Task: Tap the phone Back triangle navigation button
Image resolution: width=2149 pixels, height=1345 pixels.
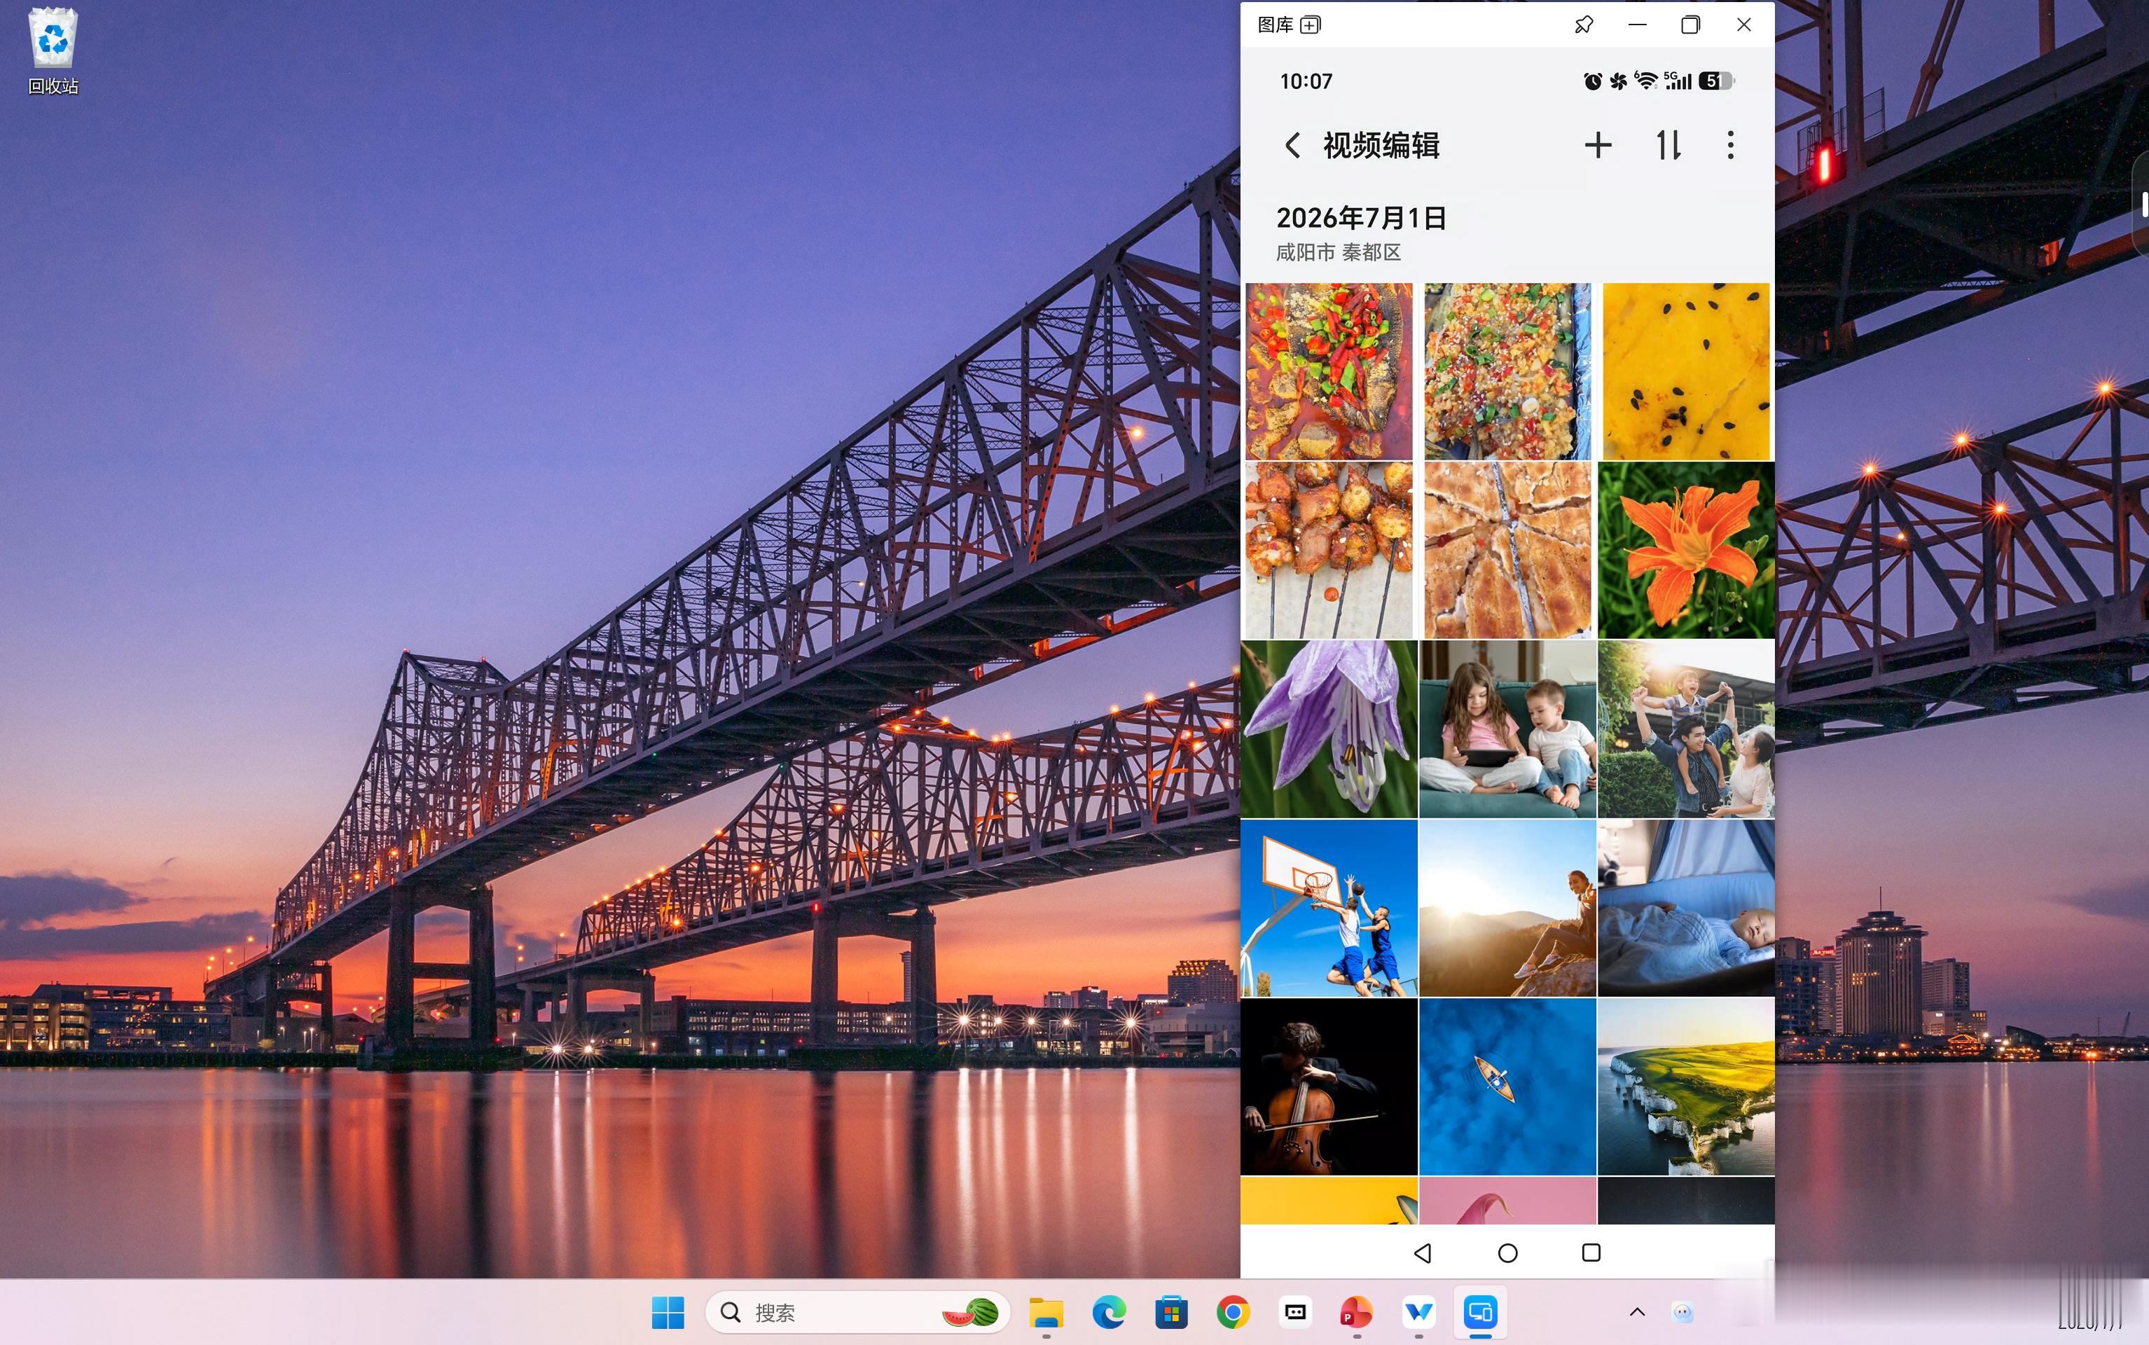Action: (x=1423, y=1253)
